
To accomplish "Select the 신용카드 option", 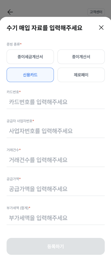I will point(30,75).
